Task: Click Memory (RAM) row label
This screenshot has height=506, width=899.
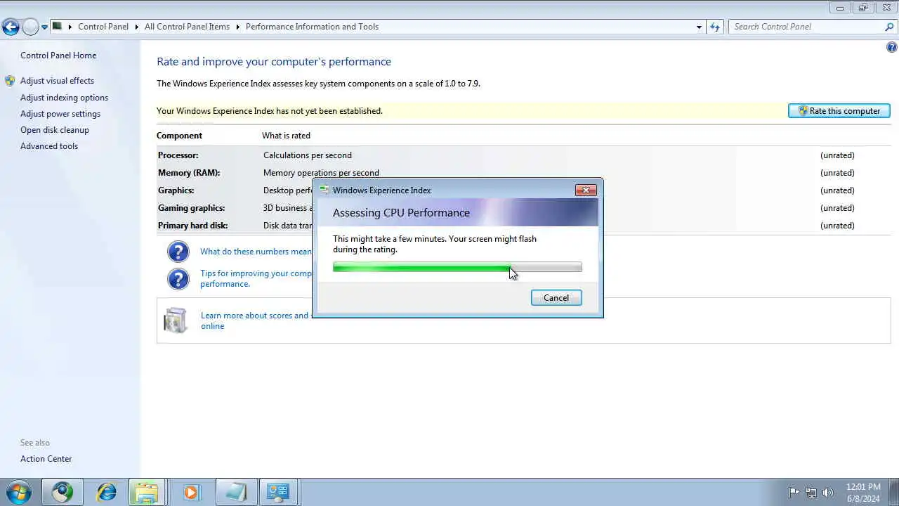Action: [189, 173]
